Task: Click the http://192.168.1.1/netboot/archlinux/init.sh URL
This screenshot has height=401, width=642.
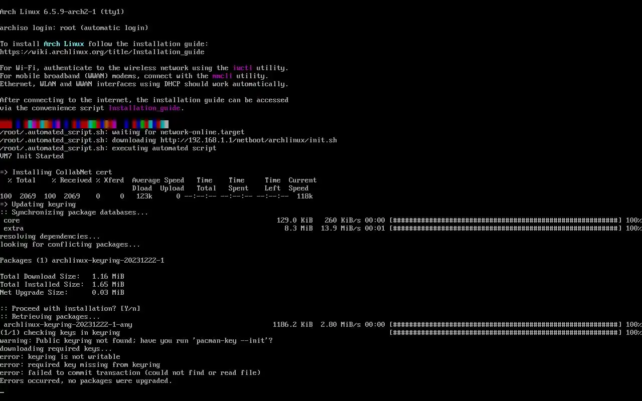Action: 249,140
